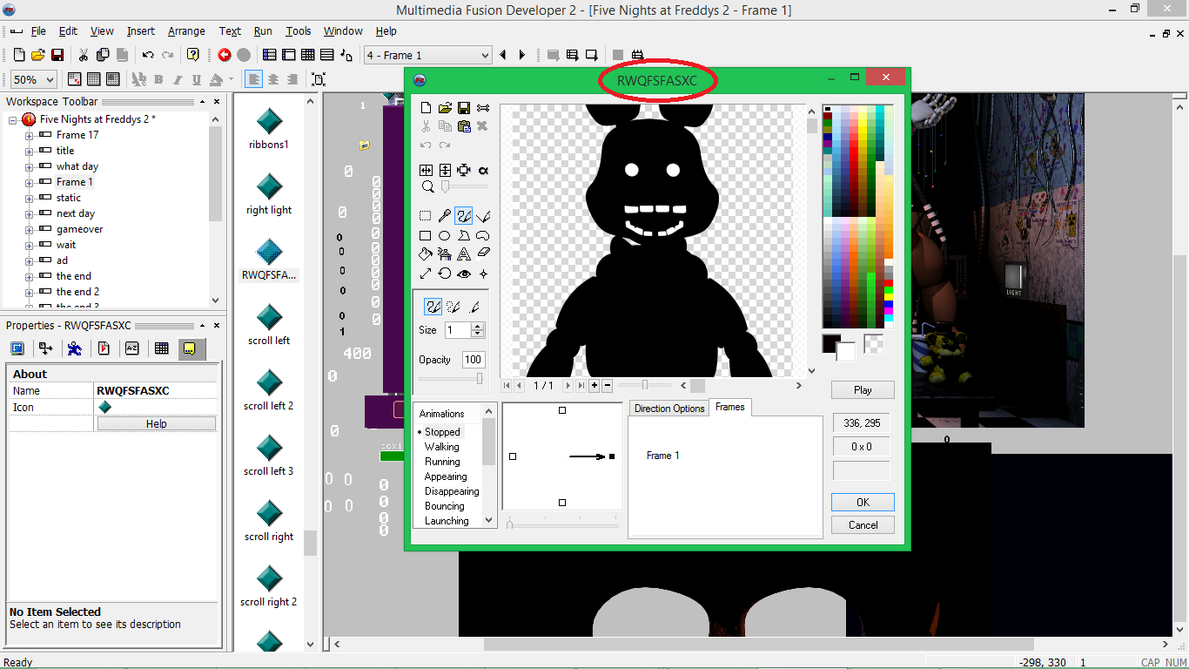Click the Crop icon in picture editor
This screenshot has width=1189, height=669.
click(464, 170)
